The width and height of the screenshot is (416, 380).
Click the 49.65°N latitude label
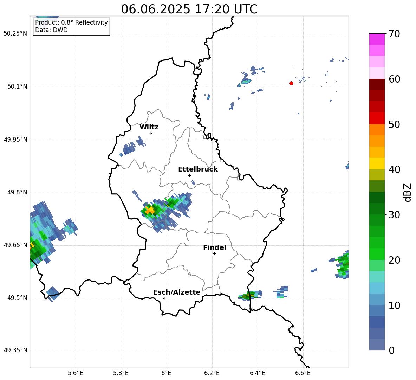tap(15, 245)
